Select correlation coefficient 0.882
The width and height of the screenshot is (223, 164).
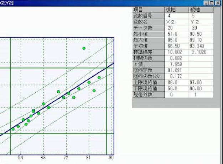pyautogui.click(x=177, y=58)
